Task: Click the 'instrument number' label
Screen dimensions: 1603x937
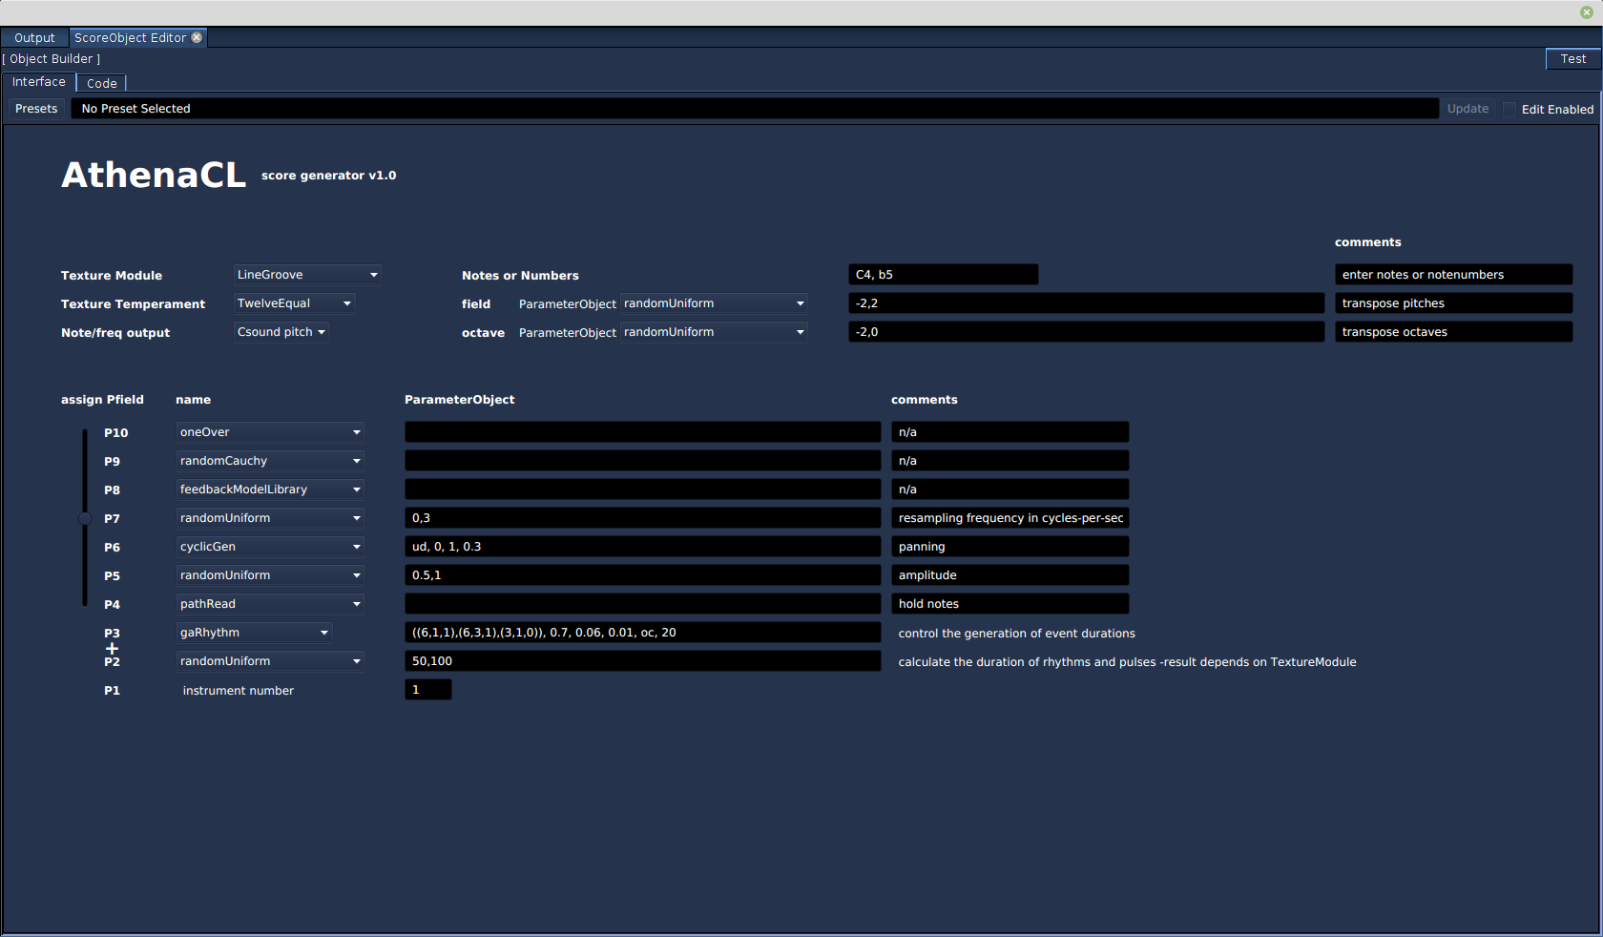Action: [239, 691]
